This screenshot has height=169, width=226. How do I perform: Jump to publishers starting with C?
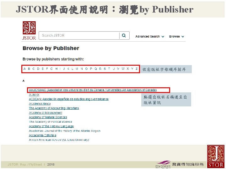click(x=34, y=69)
